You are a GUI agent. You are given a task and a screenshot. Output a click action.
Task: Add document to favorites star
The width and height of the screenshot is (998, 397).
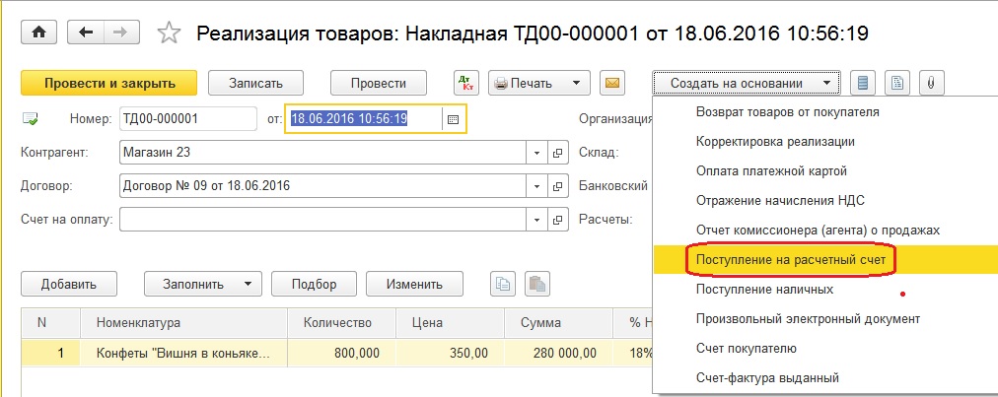(x=169, y=33)
